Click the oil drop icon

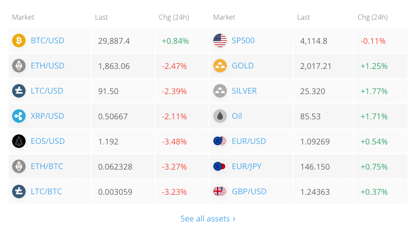[220, 116]
